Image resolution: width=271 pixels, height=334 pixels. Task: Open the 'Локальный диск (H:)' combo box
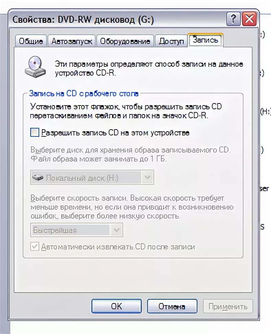(x=92, y=177)
